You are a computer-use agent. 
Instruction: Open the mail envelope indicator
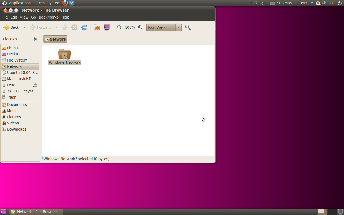tap(273, 3)
